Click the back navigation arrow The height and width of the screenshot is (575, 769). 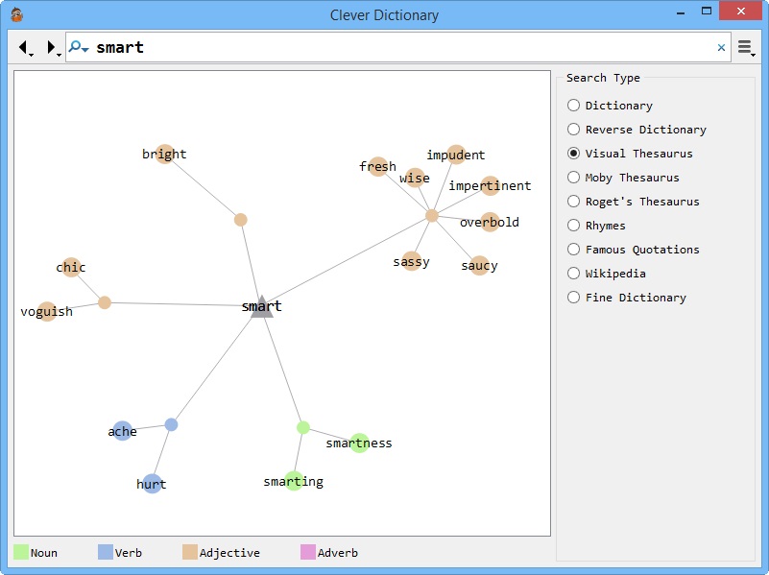[24, 47]
